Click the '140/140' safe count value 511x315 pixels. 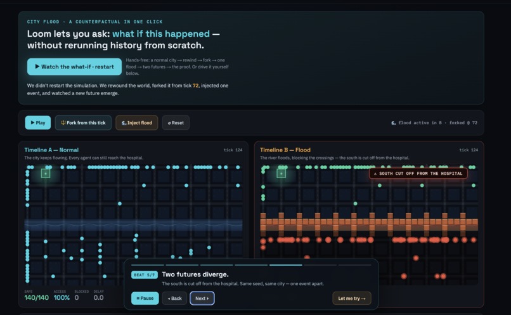coord(37,297)
